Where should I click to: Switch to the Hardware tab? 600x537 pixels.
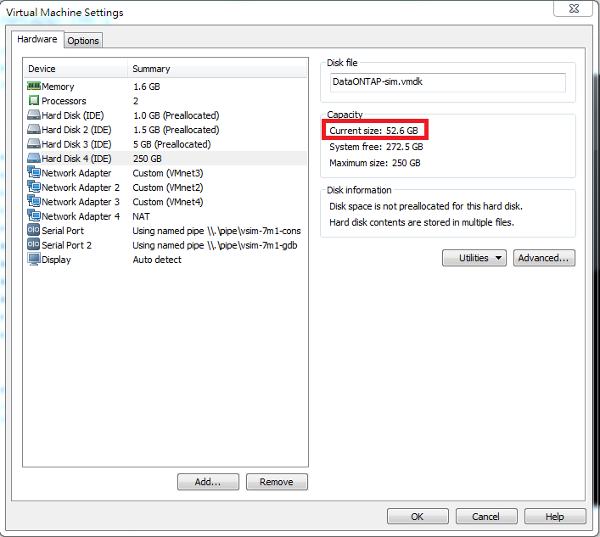37,39
